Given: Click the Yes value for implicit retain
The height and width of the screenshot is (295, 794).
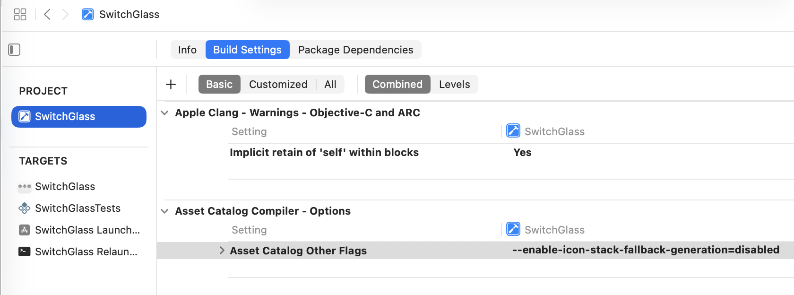Looking at the screenshot, I should pos(522,152).
